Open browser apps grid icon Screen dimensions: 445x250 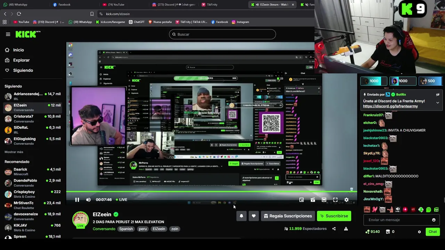coord(5,22)
